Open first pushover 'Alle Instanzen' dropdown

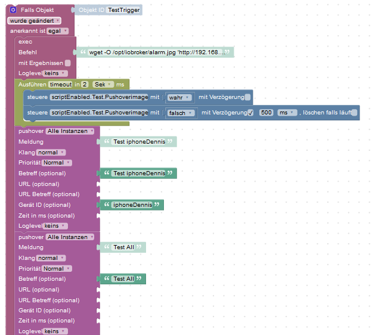[x=70, y=131]
